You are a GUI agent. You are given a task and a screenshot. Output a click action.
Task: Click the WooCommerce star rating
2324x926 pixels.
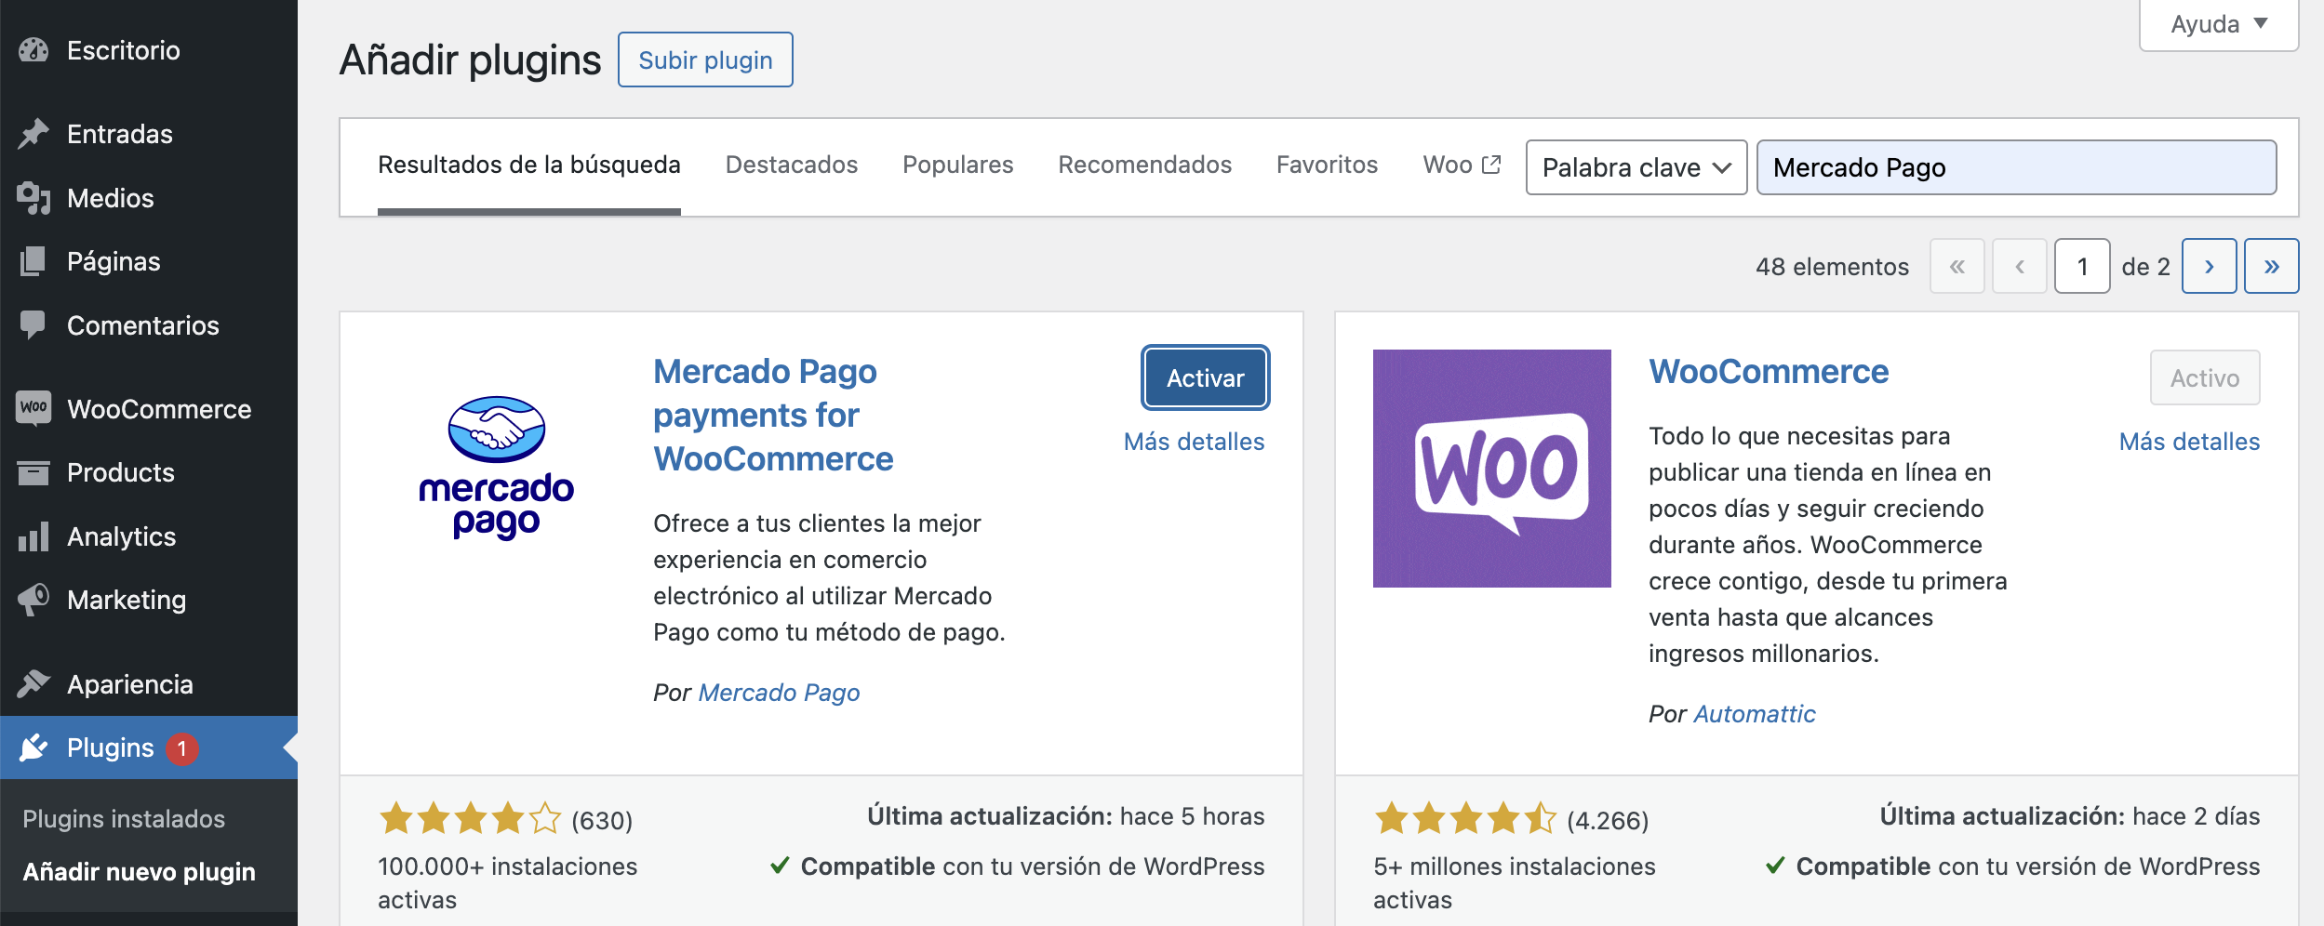tap(1466, 819)
